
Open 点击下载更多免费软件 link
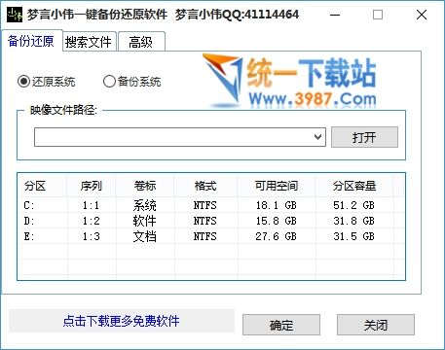click(x=122, y=321)
